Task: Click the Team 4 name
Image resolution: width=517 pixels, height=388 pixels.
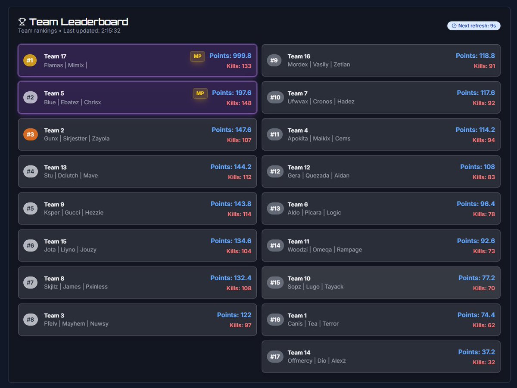Action: [298, 130]
